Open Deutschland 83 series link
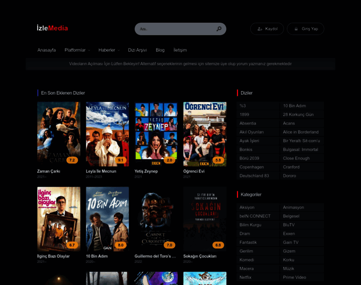This screenshot has width=361, height=285. coord(258,176)
